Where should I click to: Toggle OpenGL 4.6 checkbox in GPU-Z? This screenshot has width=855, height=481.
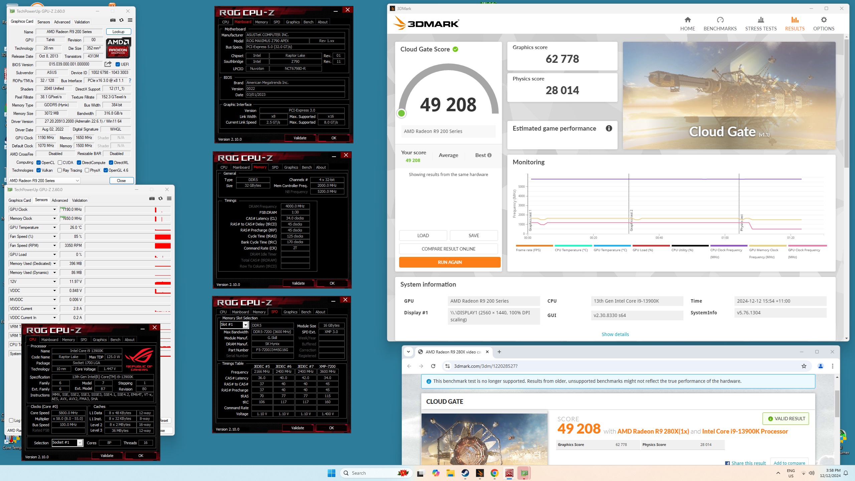point(106,170)
